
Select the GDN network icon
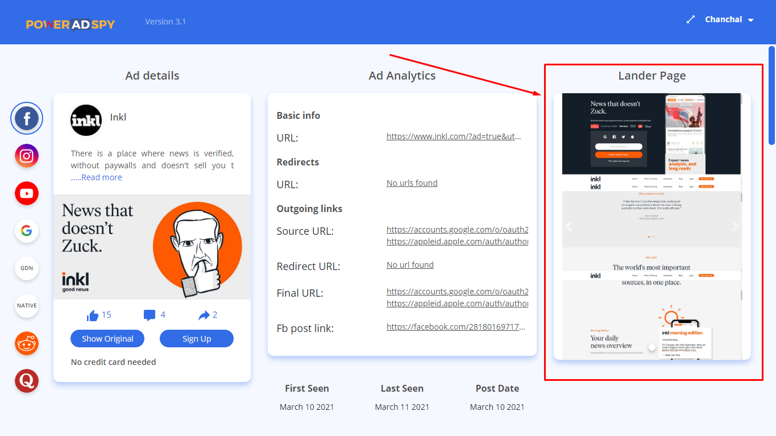27,268
